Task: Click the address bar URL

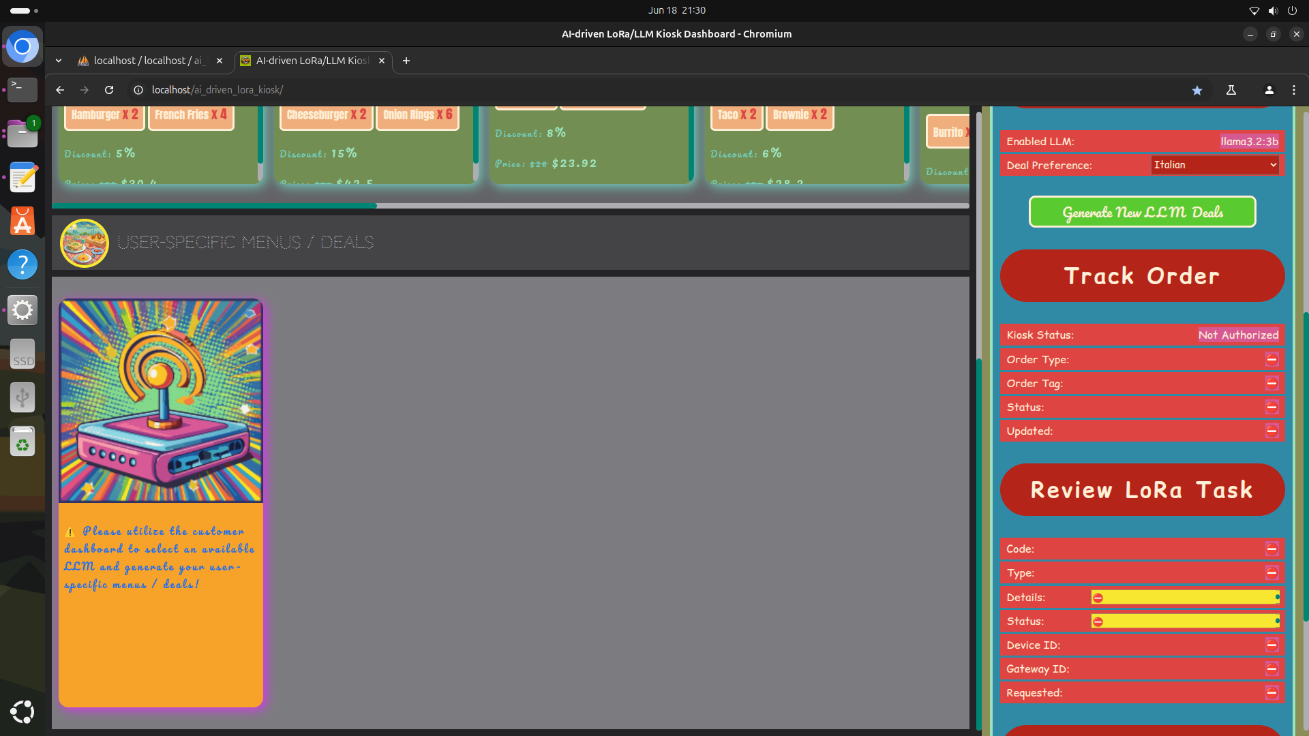Action: (x=217, y=90)
